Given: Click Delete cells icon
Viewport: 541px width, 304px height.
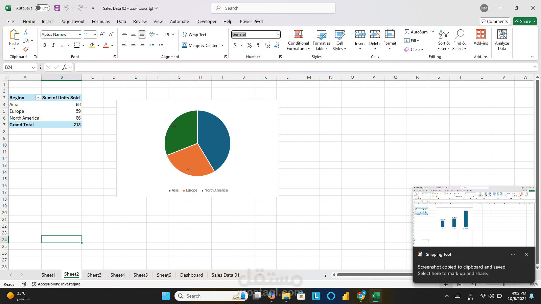Looking at the screenshot, I should click(x=375, y=34).
